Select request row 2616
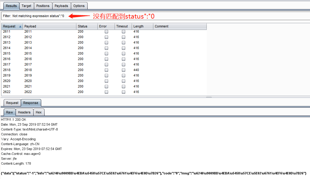Screen dimensions: 310x179 coord(104,59)
